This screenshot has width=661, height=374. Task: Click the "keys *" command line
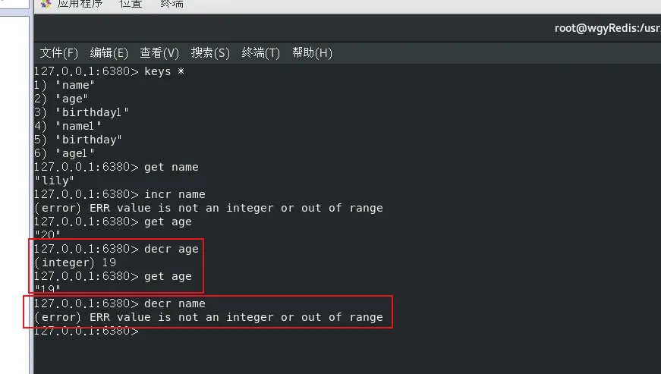[x=110, y=71]
